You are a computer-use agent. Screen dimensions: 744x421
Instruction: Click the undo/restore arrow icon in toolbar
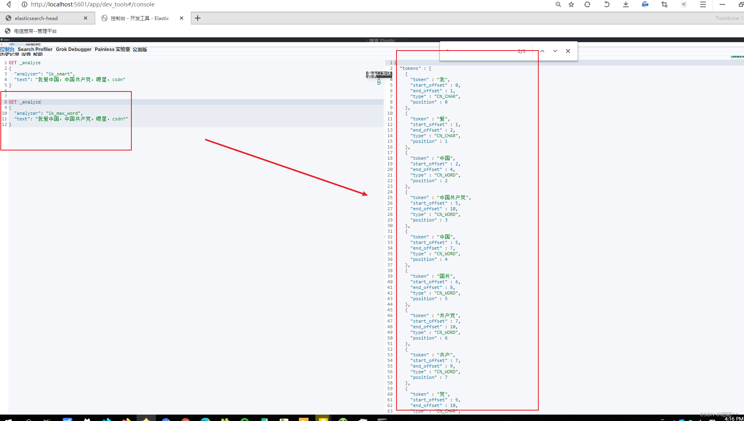[607, 4]
